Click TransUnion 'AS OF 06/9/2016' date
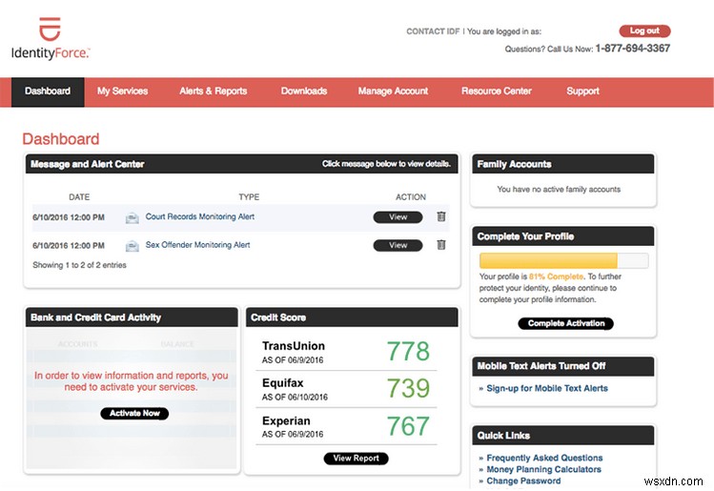 [x=293, y=360]
